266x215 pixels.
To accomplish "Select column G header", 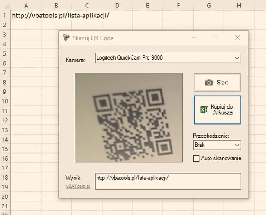I will (x=209, y=6).
